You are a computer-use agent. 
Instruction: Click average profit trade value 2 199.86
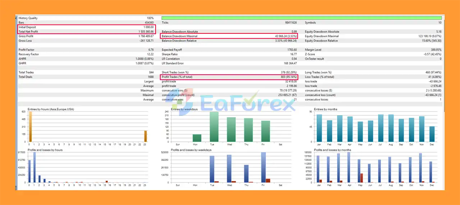pos(292,86)
